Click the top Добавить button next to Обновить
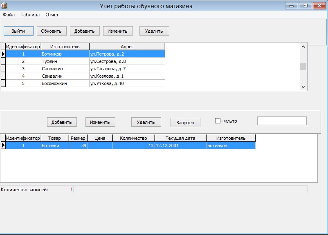328x235 pixels. pos(85,31)
